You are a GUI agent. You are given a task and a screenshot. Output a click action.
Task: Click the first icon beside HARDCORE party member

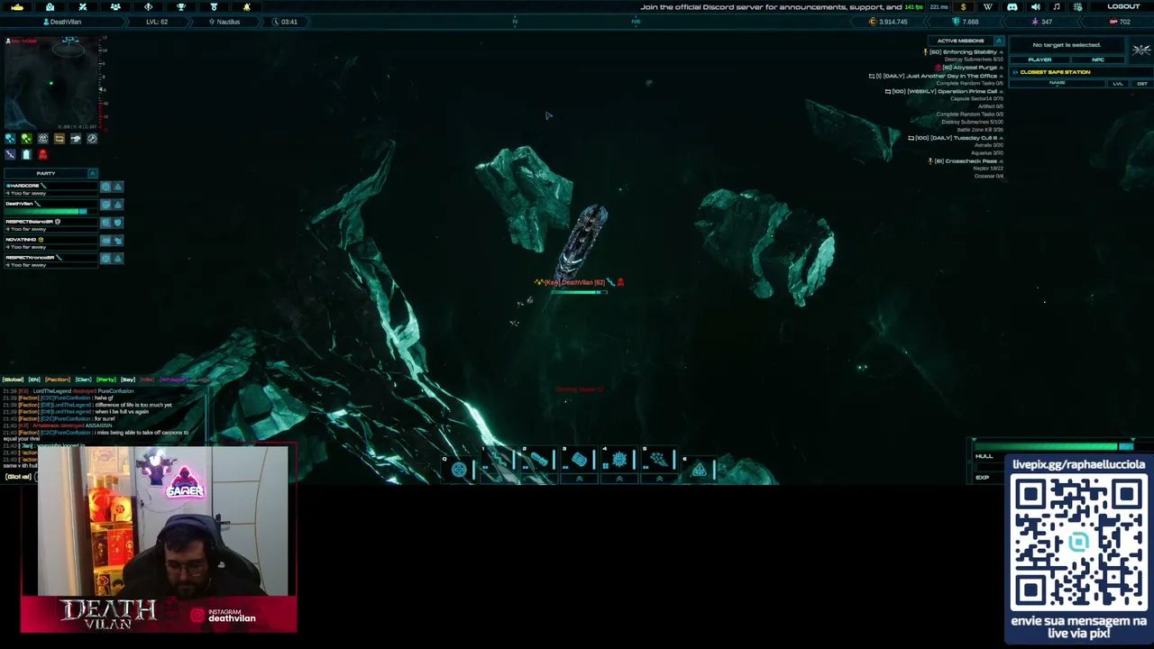(105, 187)
